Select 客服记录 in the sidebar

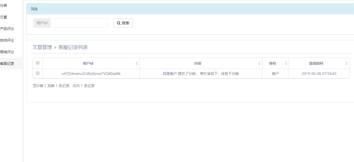7,64
